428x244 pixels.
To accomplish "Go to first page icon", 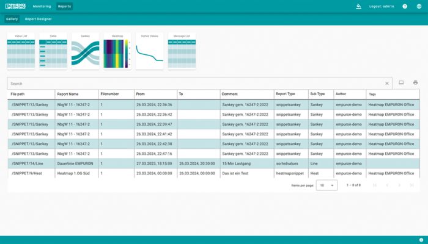I will coord(375,185).
